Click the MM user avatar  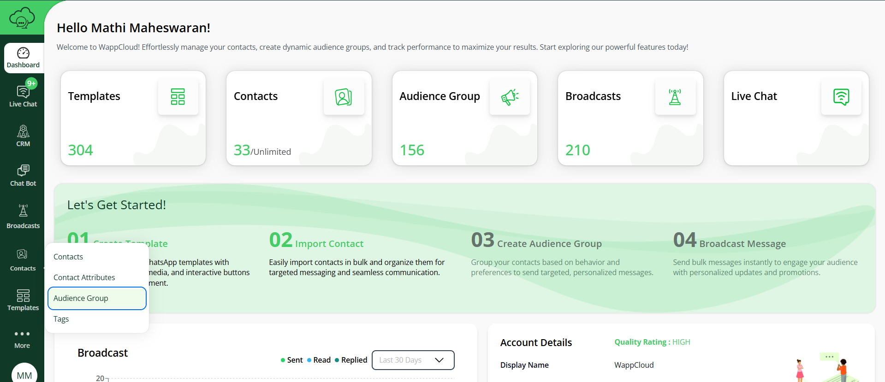click(x=24, y=374)
